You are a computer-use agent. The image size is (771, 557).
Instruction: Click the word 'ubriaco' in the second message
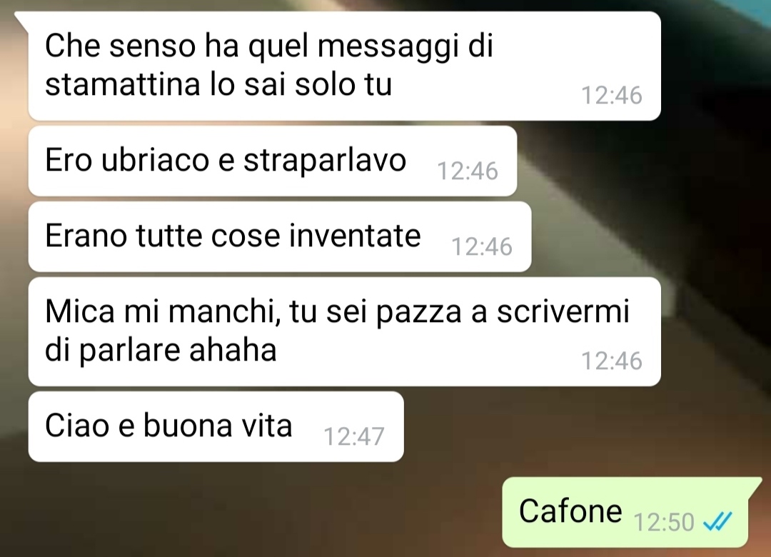156,161
